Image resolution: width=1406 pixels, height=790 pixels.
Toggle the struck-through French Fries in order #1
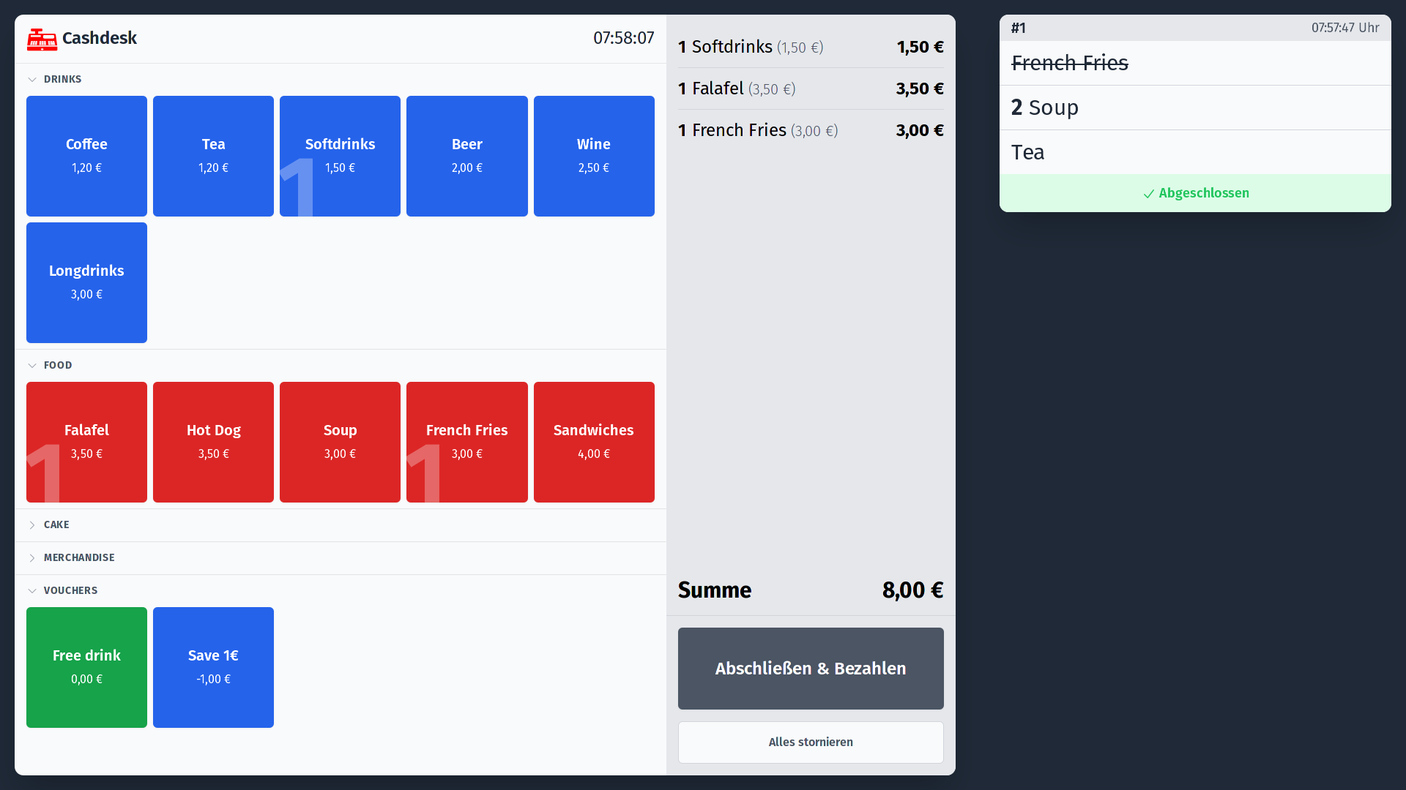coord(1195,63)
